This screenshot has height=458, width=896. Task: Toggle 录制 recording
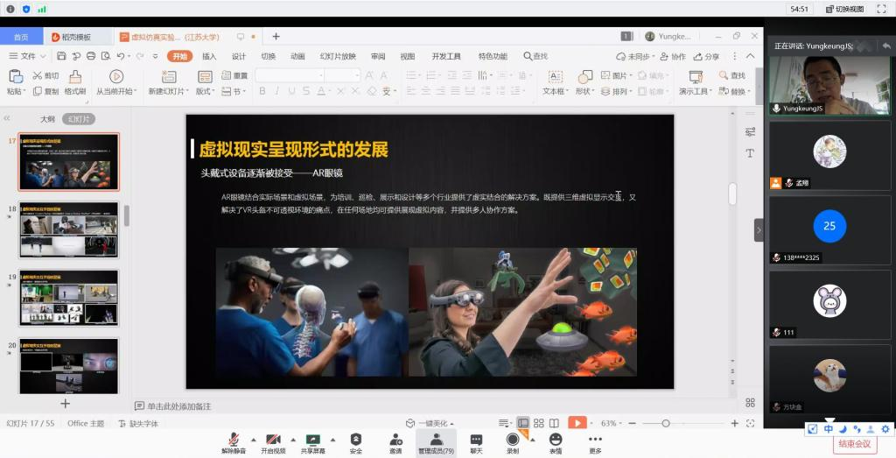click(513, 443)
